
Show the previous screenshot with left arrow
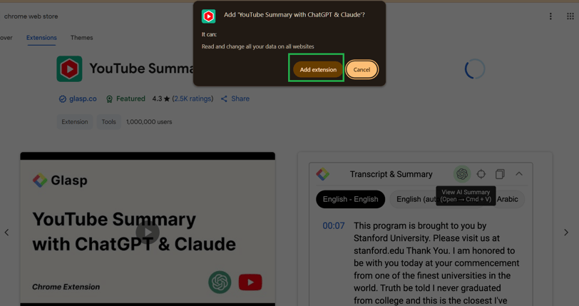(x=6, y=232)
